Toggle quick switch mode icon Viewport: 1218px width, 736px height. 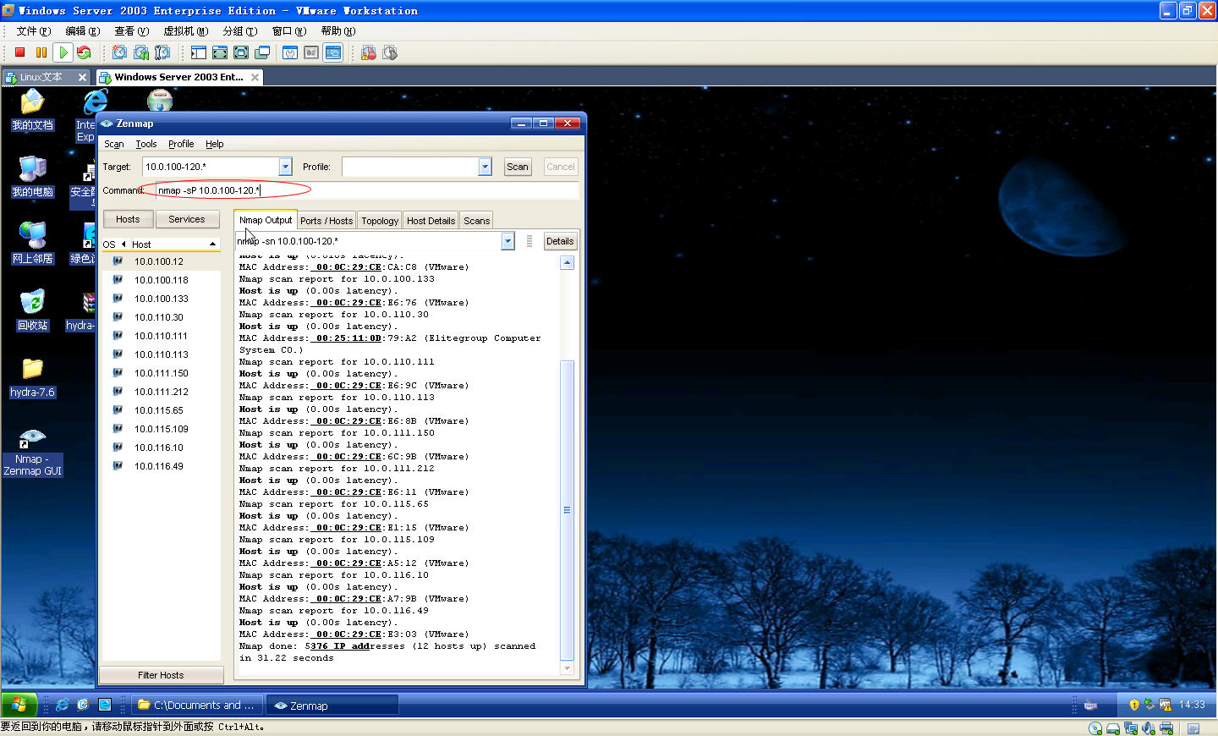click(220, 52)
